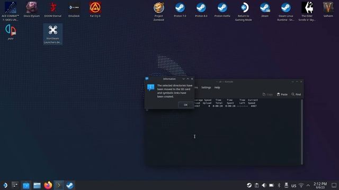Open the clipboard tray icon
The width and height of the screenshot is (339, 190).
(256, 185)
